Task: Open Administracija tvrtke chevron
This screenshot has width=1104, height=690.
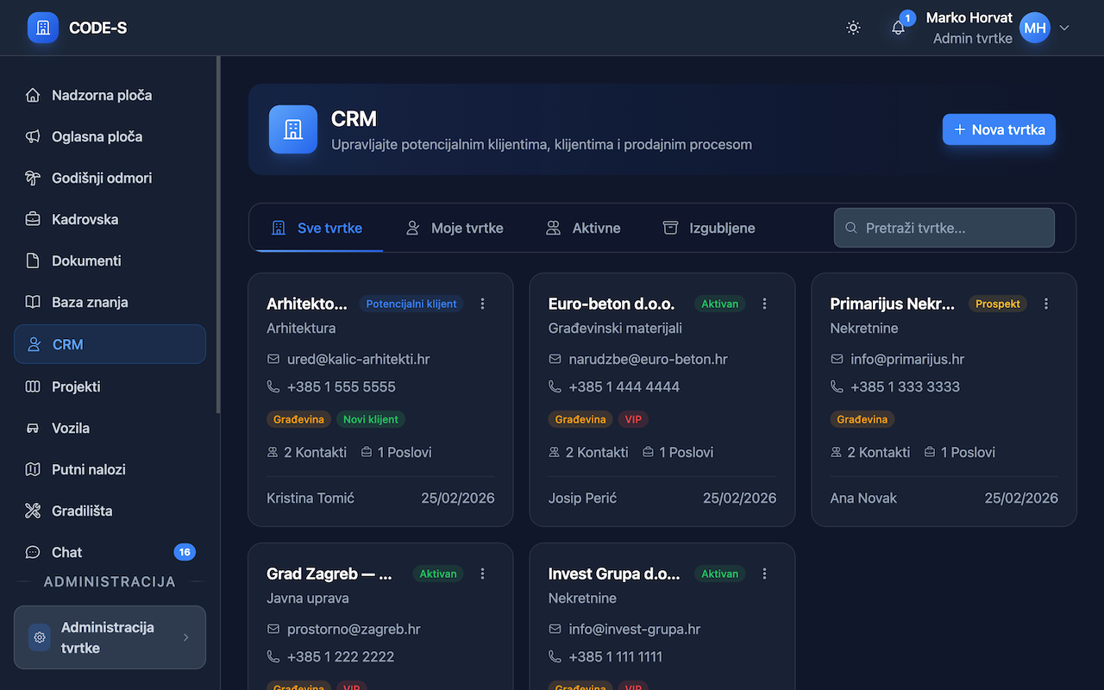Action: [x=185, y=637]
